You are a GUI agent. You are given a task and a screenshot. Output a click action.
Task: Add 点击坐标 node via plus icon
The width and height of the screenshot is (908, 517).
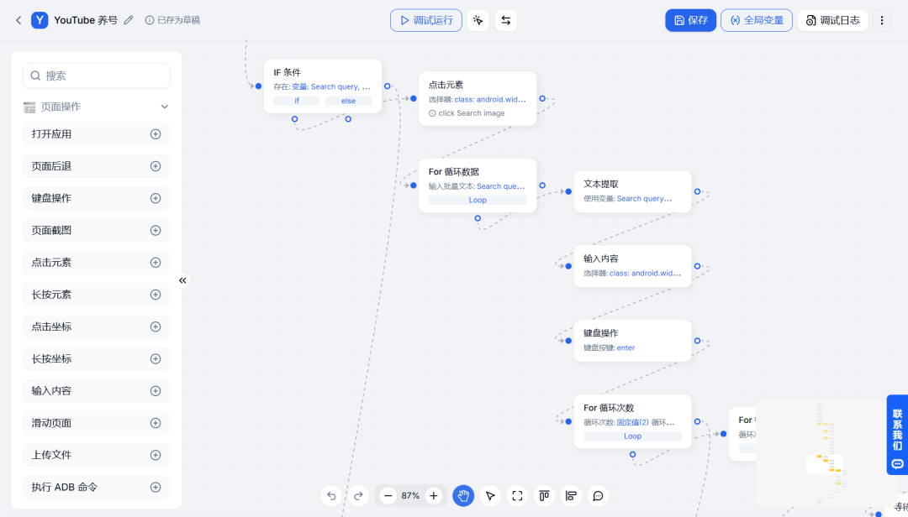coord(156,326)
